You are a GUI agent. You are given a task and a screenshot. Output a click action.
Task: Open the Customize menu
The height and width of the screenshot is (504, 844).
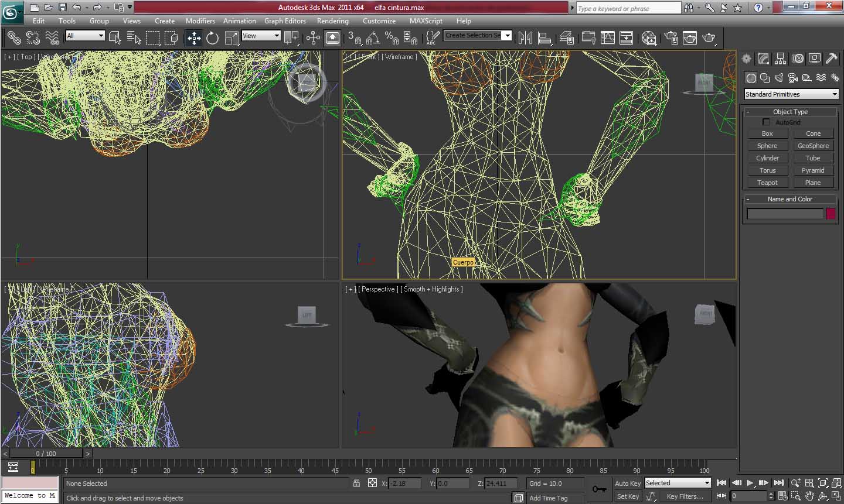[x=379, y=21]
